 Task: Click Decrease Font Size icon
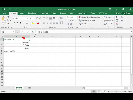(40, 18)
